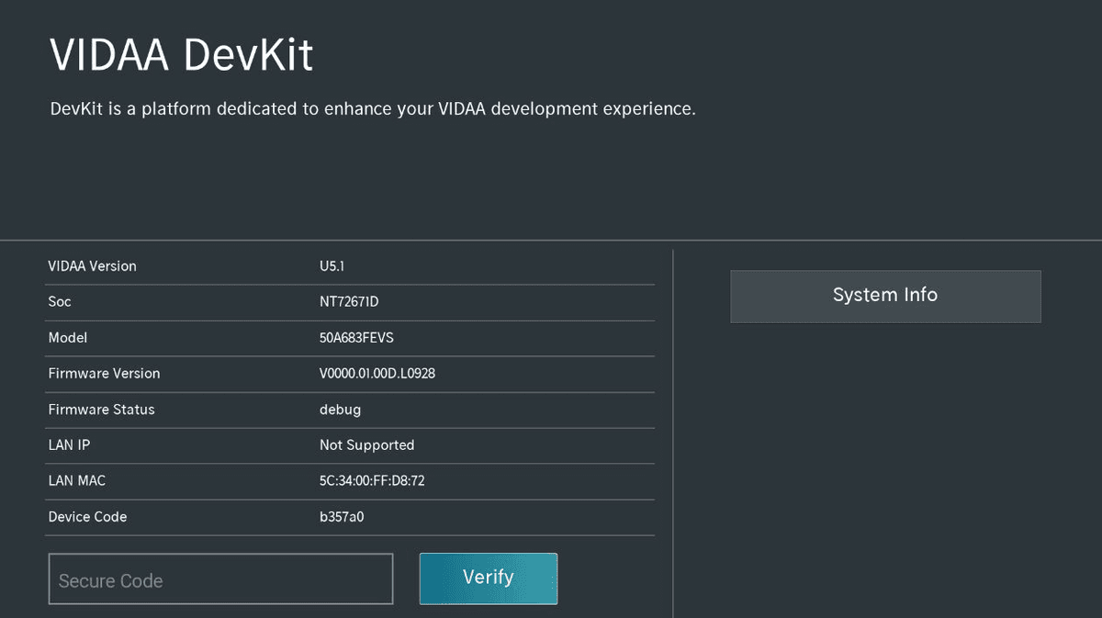Select the VIDAA Version row label

(92, 266)
